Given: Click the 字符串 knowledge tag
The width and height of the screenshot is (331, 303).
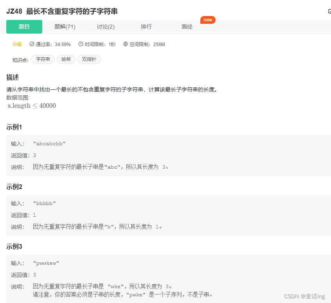Looking at the screenshot, I should click(x=43, y=59).
